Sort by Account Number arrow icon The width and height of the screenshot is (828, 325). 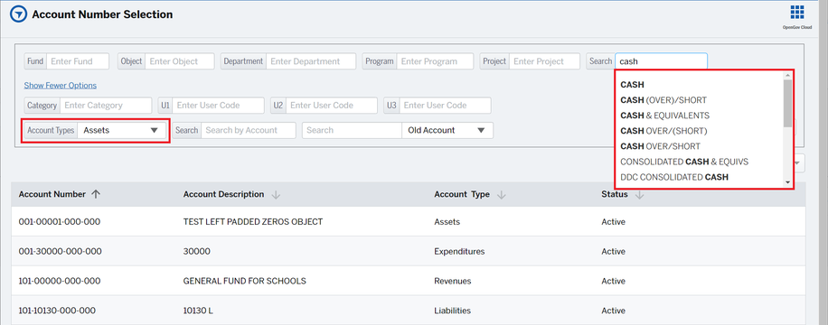pyautogui.click(x=96, y=194)
